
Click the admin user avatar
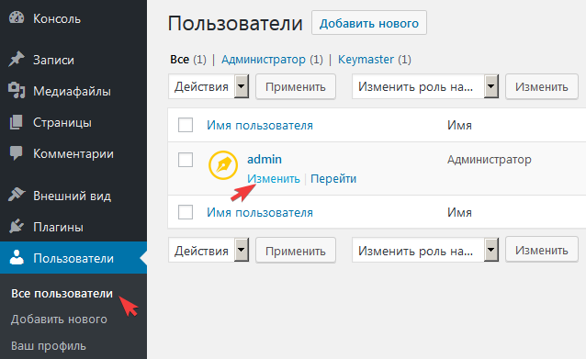tap(223, 165)
